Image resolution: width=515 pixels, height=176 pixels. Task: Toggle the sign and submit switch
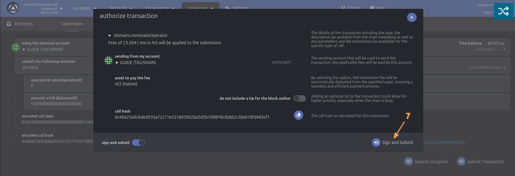(x=138, y=142)
